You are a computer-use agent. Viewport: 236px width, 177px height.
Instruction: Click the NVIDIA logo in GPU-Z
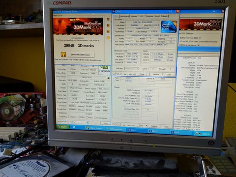pos(104,69)
